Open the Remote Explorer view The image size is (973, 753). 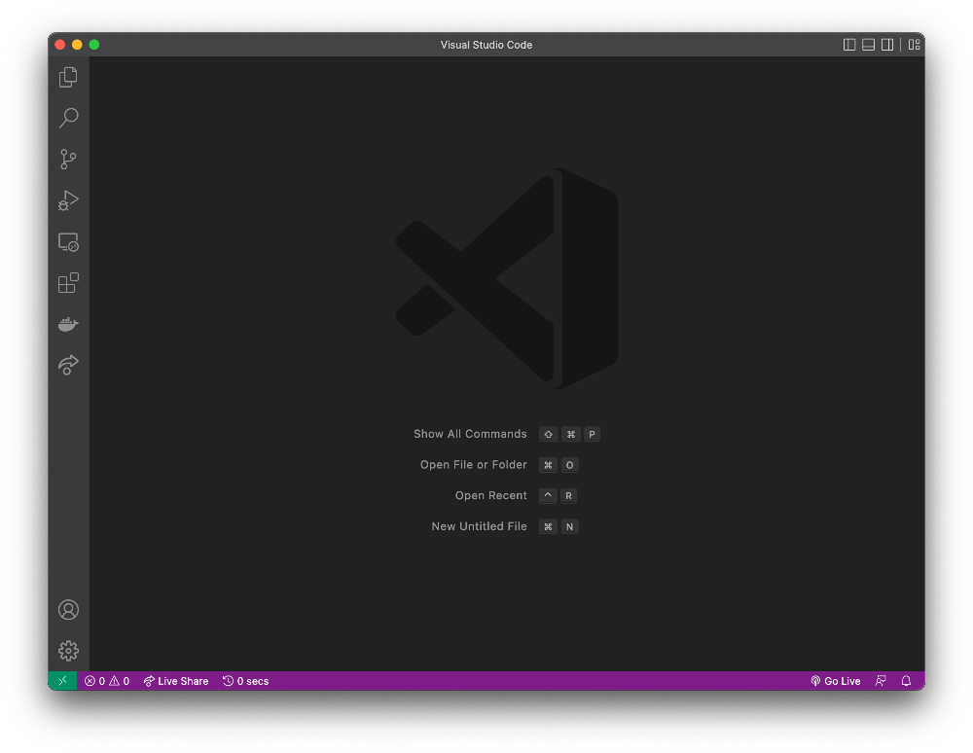tap(68, 242)
